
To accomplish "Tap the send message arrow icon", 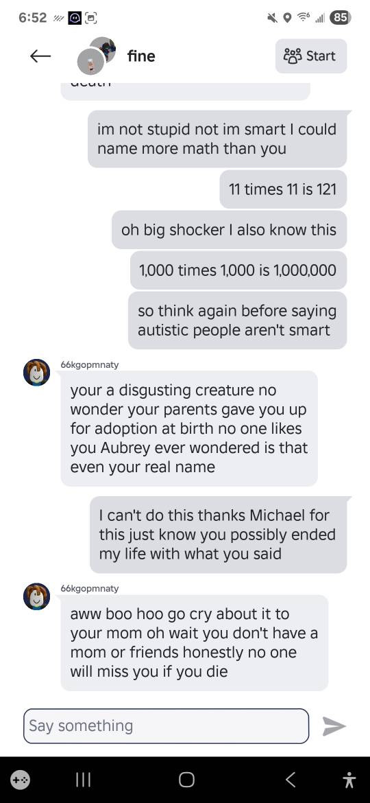I will click(x=334, y=725).
